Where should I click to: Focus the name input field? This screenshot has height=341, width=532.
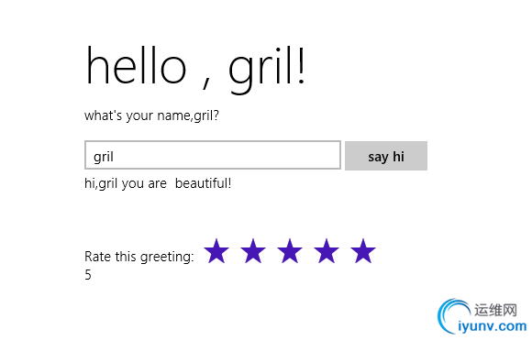pos(213,155)
